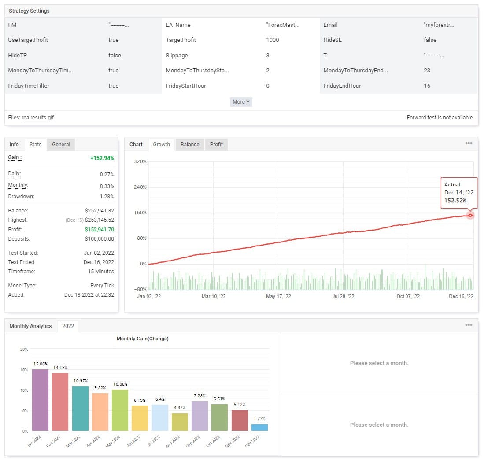Switch chart to the Balance tab
The width and height of the screenshot is (484, 462).
click(190, 145)
